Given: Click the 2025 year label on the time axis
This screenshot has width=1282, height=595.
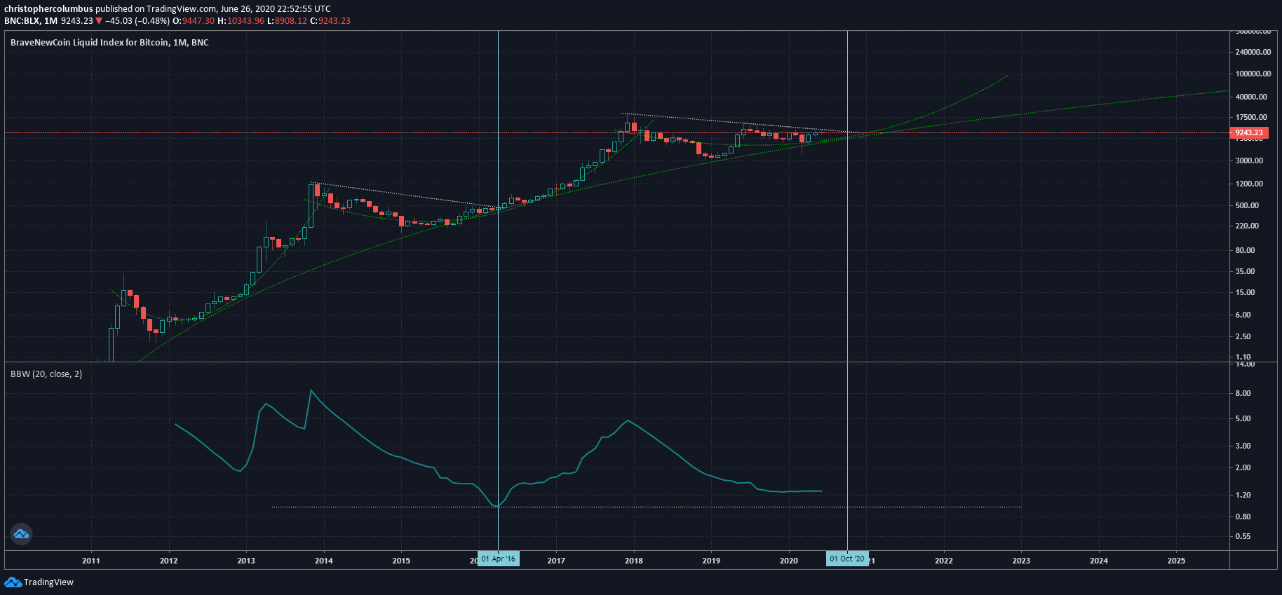Looking at the screenshot, I should 1176,560.
